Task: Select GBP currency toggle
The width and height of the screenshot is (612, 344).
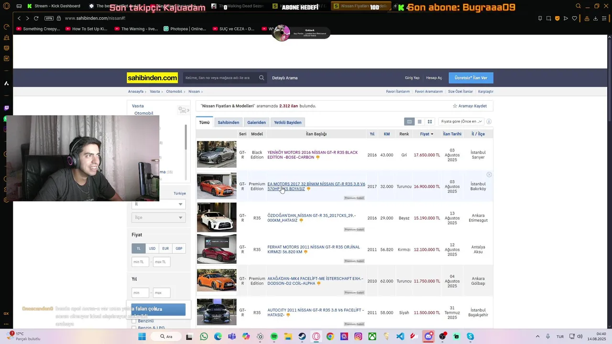Action: pyautogui.click(x=179, y=248)
